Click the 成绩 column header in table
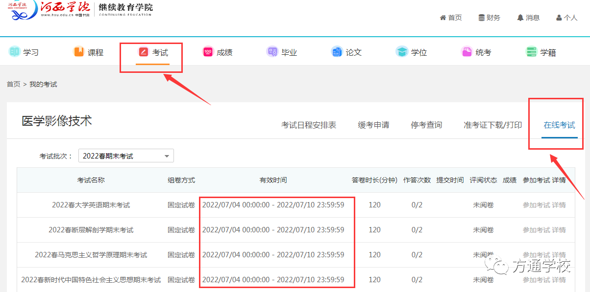The width and height of the screenshot is (590, 292). point(510,180)
